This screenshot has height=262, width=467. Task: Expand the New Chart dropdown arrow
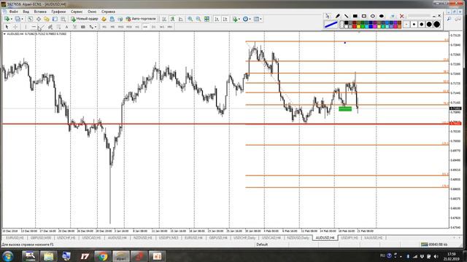(12, 19)
